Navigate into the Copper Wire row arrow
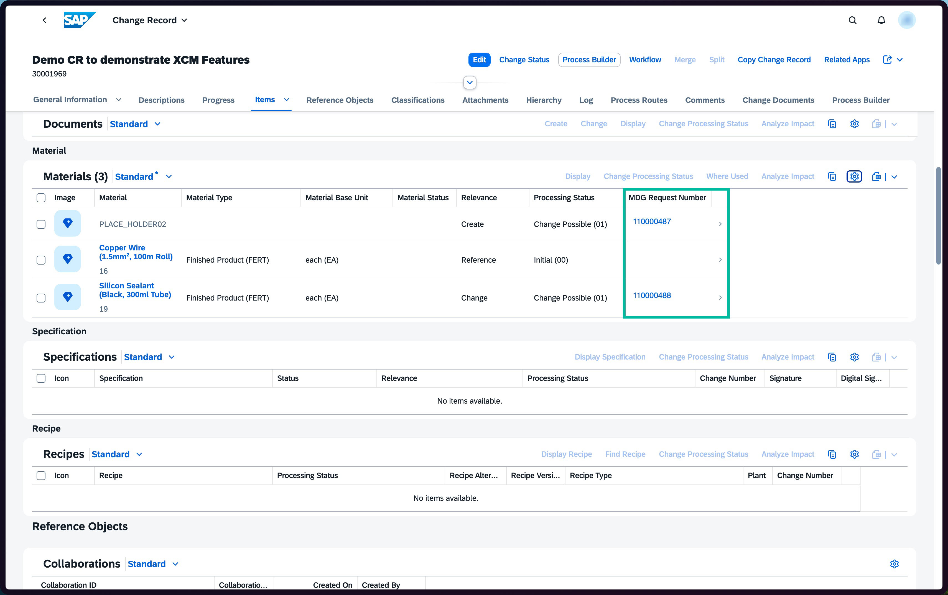The width and height of the screenshot is (948, 595). point(720,260)
